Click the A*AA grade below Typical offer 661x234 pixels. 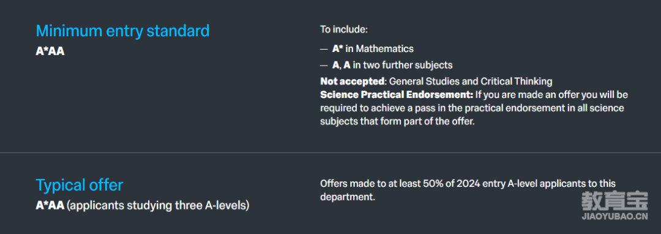[50, 206]
